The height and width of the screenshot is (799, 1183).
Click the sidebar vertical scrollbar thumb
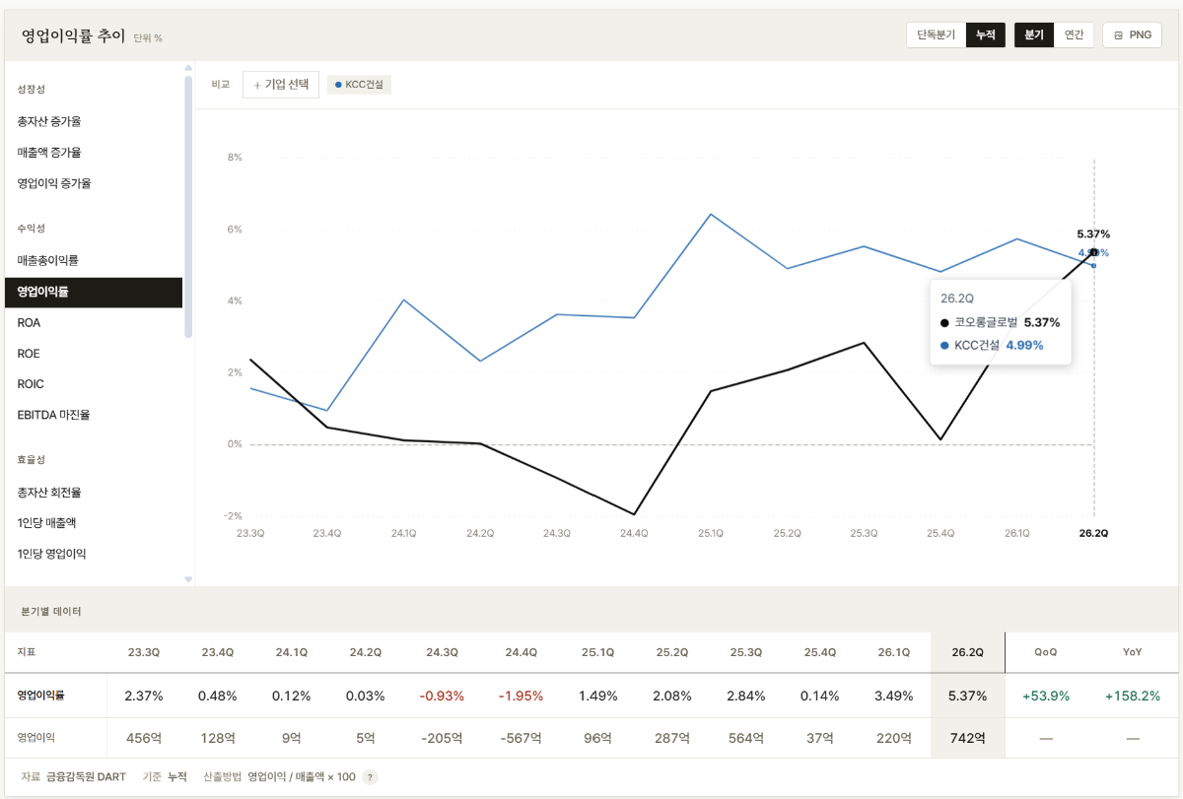click(188, 207)
